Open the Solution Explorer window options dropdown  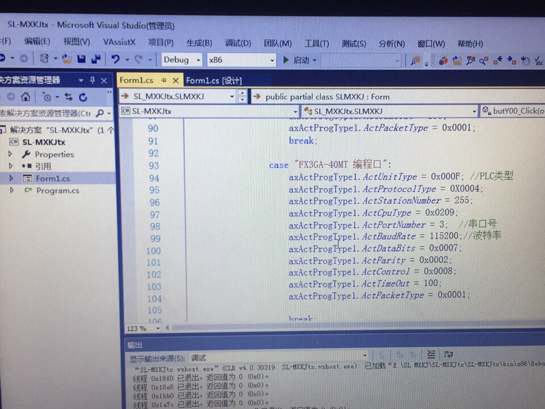(81, 80)
